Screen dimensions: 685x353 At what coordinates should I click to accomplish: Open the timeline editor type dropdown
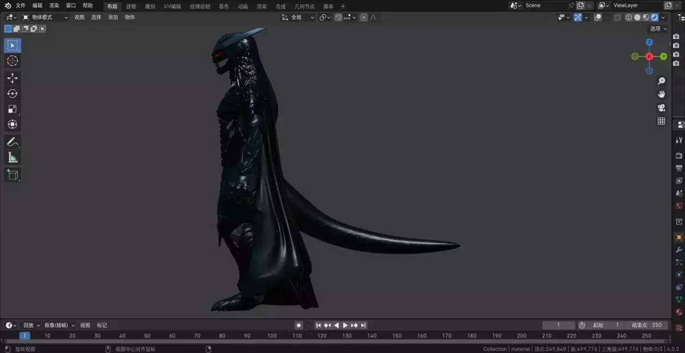pyautogui.click(x=11, y=325)
